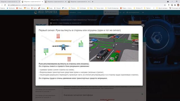Close the 'Значение сигналов светофора' panel
The height and width of the screenshot is (101, 180).
(142, 94)
